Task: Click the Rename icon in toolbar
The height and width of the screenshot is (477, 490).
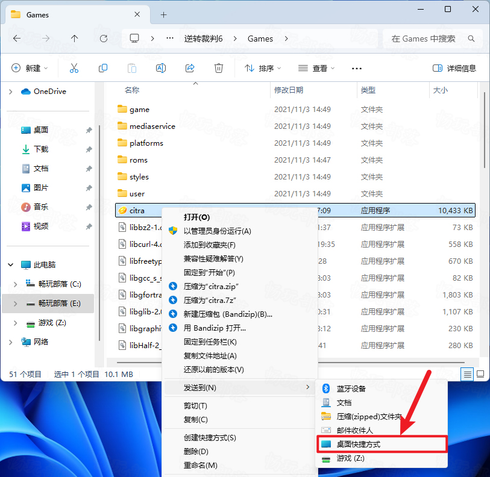Action: point(161,68)
